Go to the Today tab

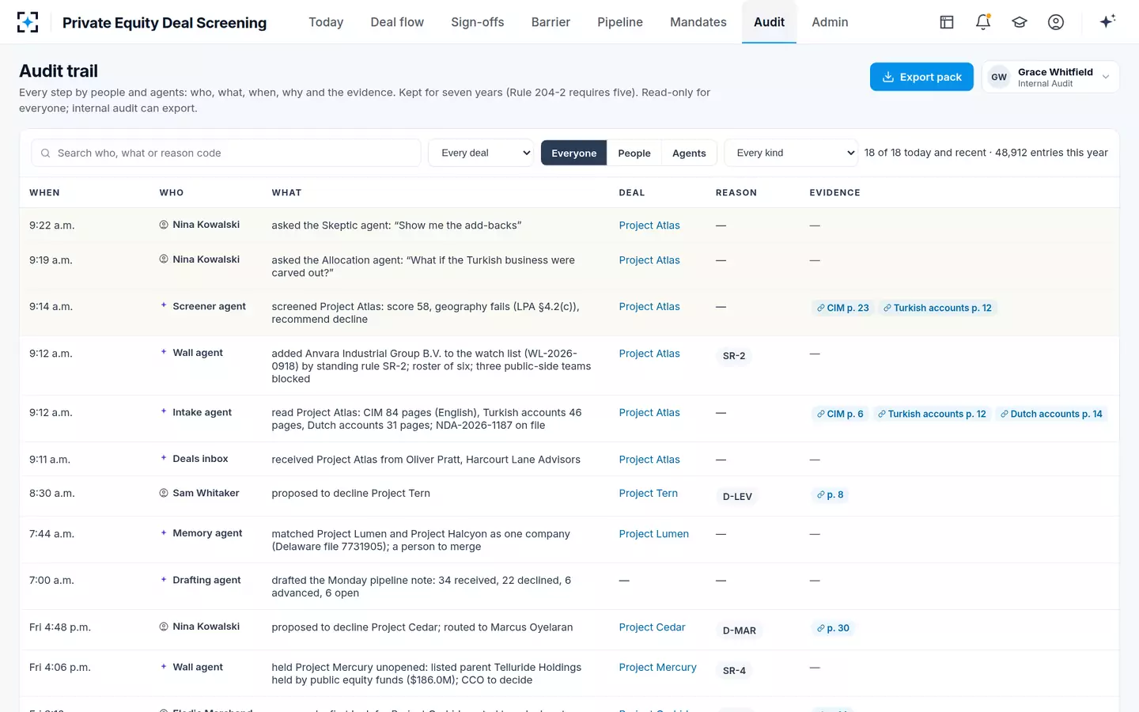326,22
